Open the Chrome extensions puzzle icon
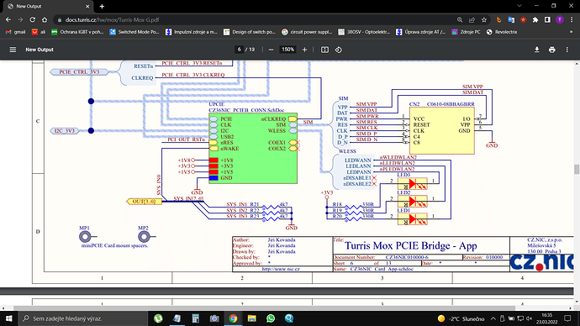 535,20
